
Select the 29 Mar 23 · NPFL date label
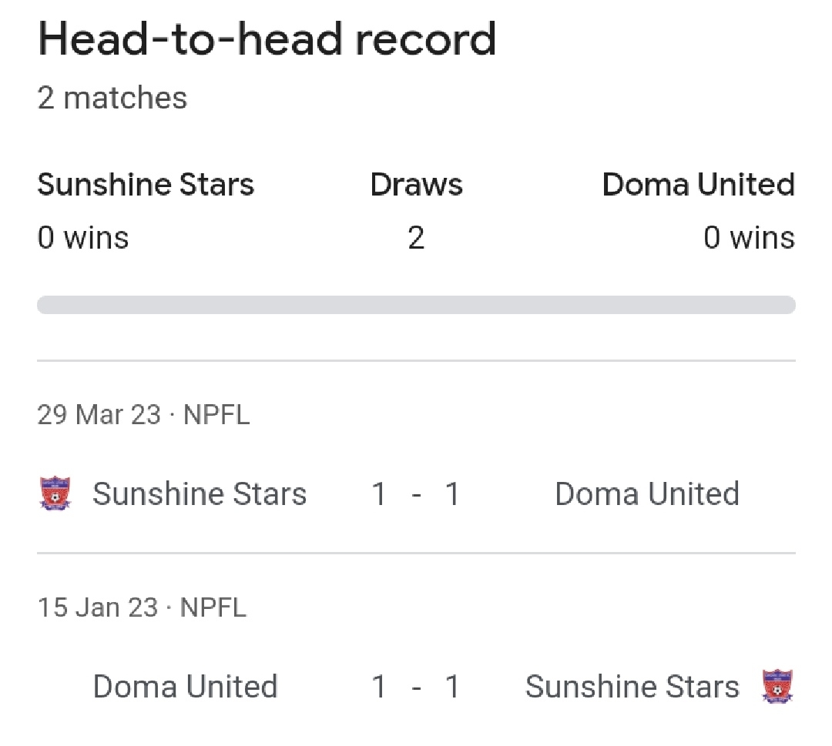tap(143, 415)
